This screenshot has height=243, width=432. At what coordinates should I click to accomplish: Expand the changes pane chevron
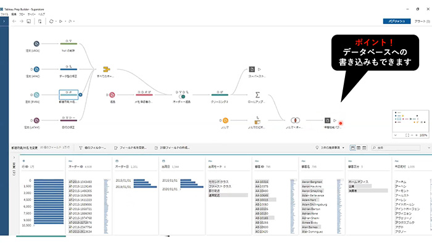[x=14, y=158]
